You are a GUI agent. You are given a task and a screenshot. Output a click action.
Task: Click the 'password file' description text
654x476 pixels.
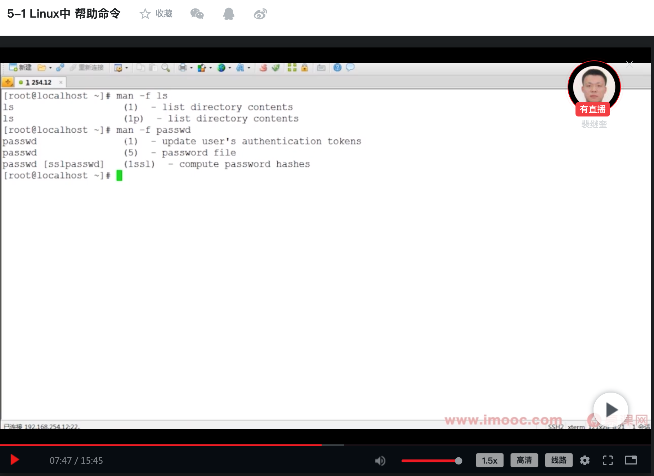pyautogui.click(x=199, y=153)
